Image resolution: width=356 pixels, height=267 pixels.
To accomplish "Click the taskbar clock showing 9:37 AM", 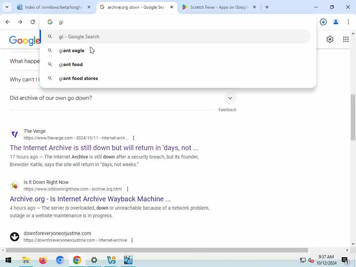I will coord(326,260).
